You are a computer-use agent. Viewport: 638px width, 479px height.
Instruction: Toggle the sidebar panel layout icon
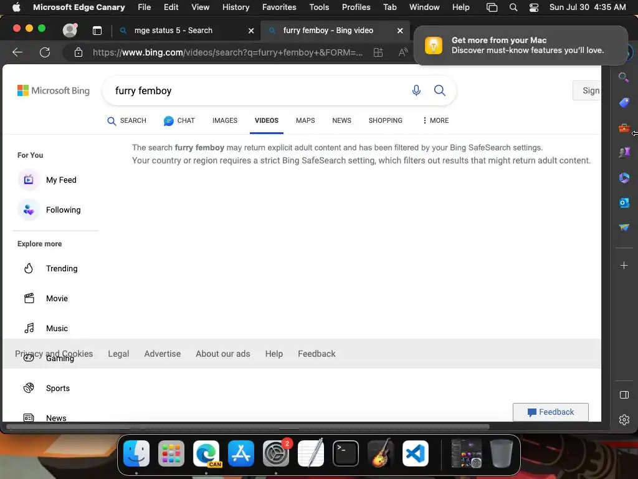pos(624,395)
